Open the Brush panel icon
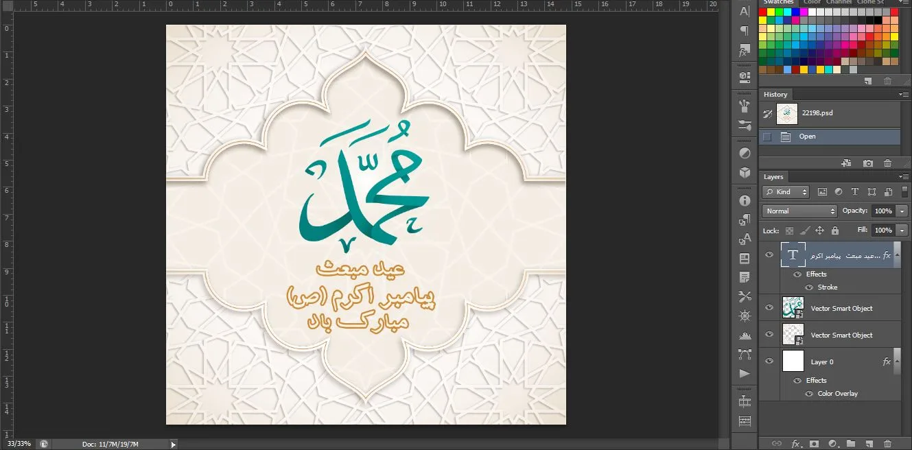 point(745,106)
